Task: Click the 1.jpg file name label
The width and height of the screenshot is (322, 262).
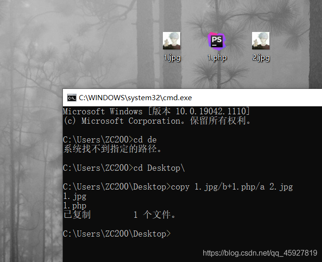Action: coord(172,58)
